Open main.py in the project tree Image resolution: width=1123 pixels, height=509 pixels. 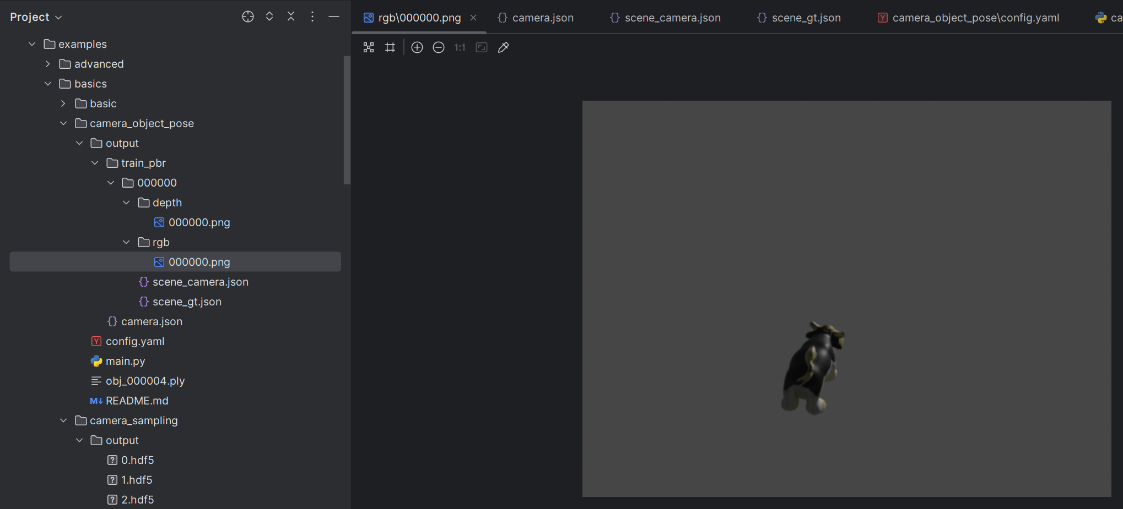(x=125, y=362)
